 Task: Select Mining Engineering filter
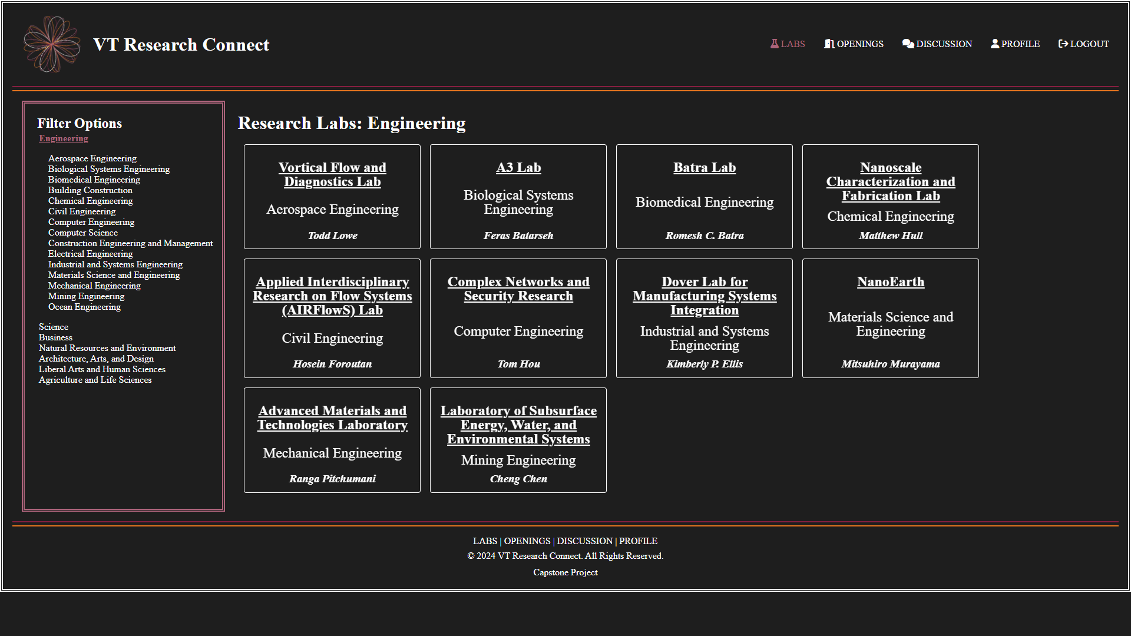86,296
